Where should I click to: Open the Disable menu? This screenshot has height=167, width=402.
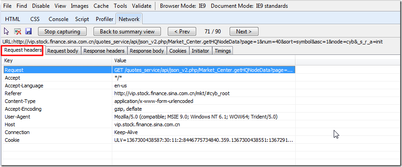tap(41, 6)
